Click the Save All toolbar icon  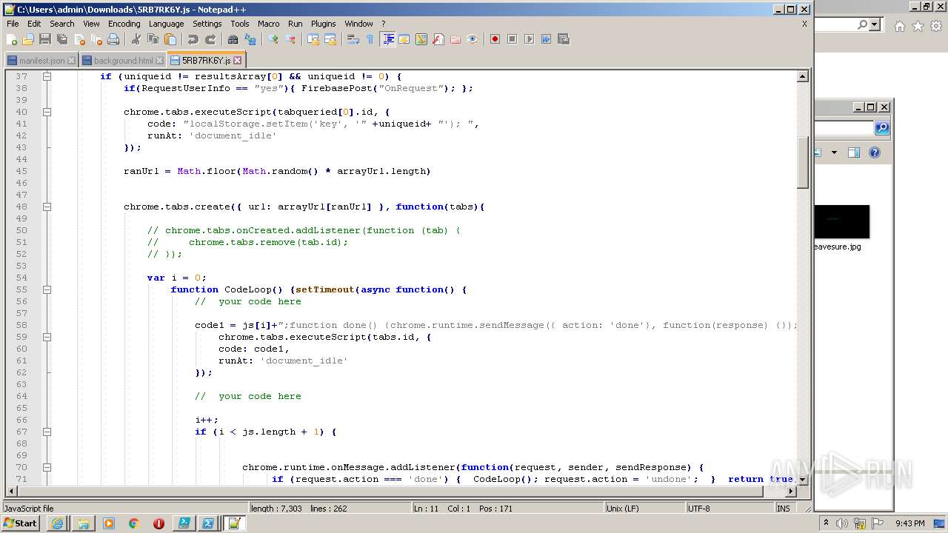62,39
